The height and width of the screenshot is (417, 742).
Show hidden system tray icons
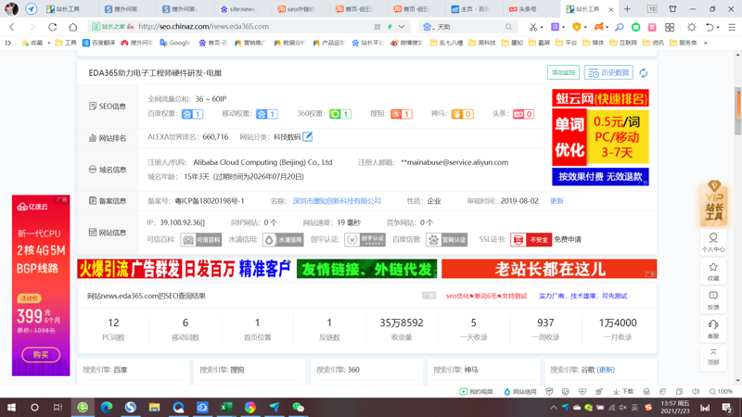(553, 408)
